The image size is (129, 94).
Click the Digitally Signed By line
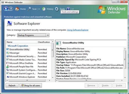[x=79, y=59]
